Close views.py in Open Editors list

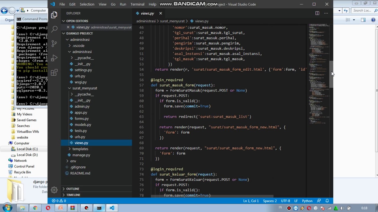coord(68,27)
